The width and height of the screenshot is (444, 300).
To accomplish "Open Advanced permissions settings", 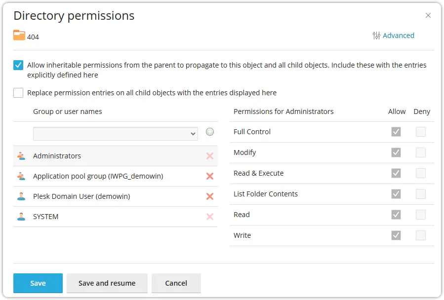I will coord(399,35).
